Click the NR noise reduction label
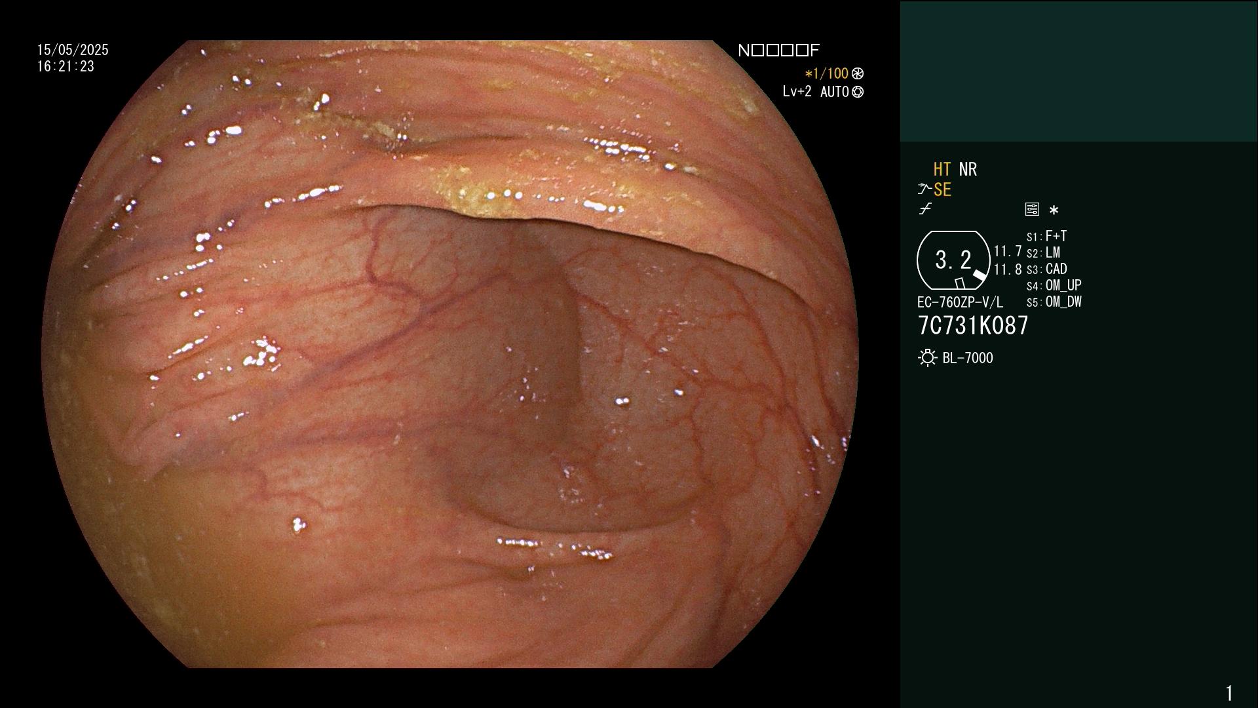Viewport: 1258px width, 708px height. (968, 169)
